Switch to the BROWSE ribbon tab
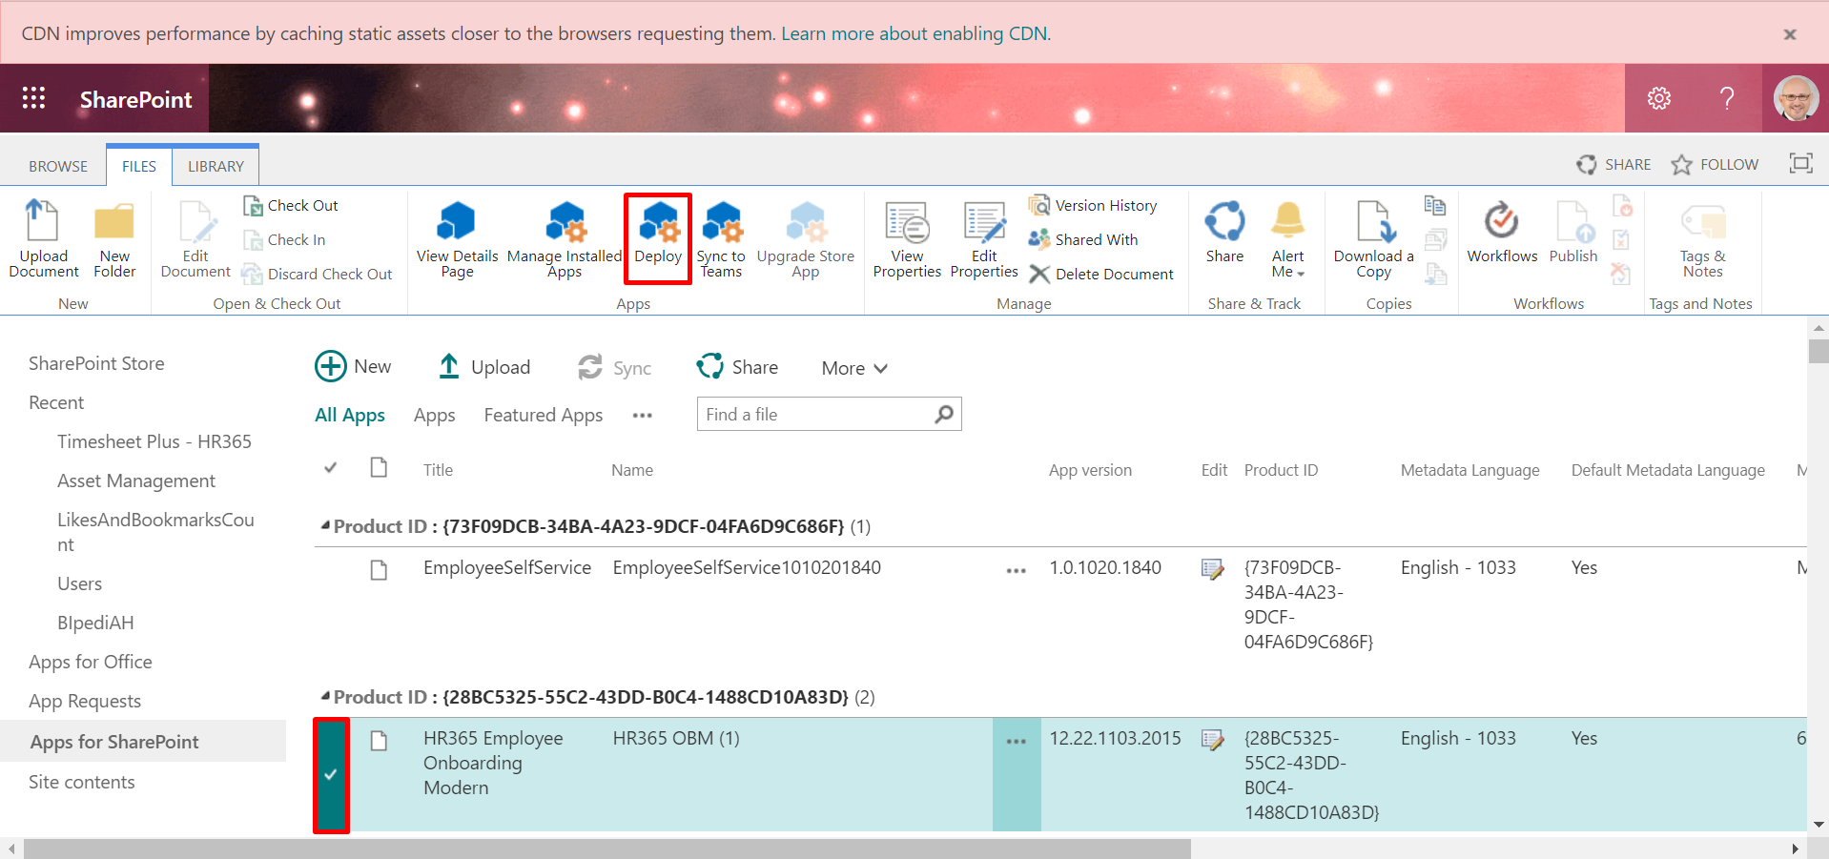 pos(58,166)
